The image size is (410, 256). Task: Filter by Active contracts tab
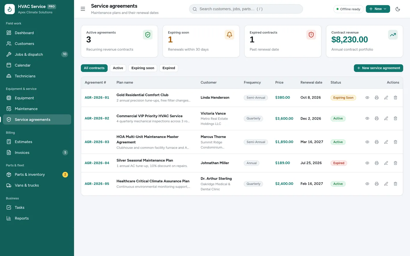tap(118, 68)
